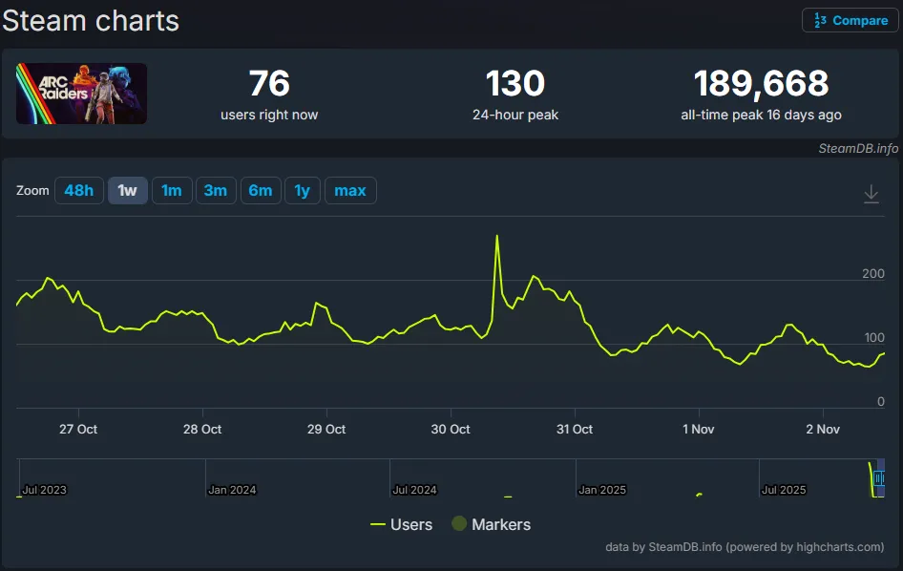Viewport: 903px width, 571px height.
Task: Click Jul 2023 in the navigator timeline
Action: (44, 490)
